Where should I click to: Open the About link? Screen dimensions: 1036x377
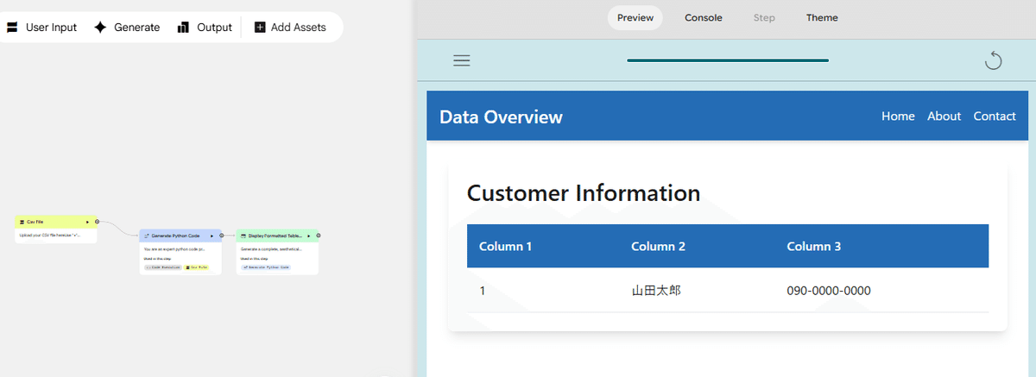[944, 116]
